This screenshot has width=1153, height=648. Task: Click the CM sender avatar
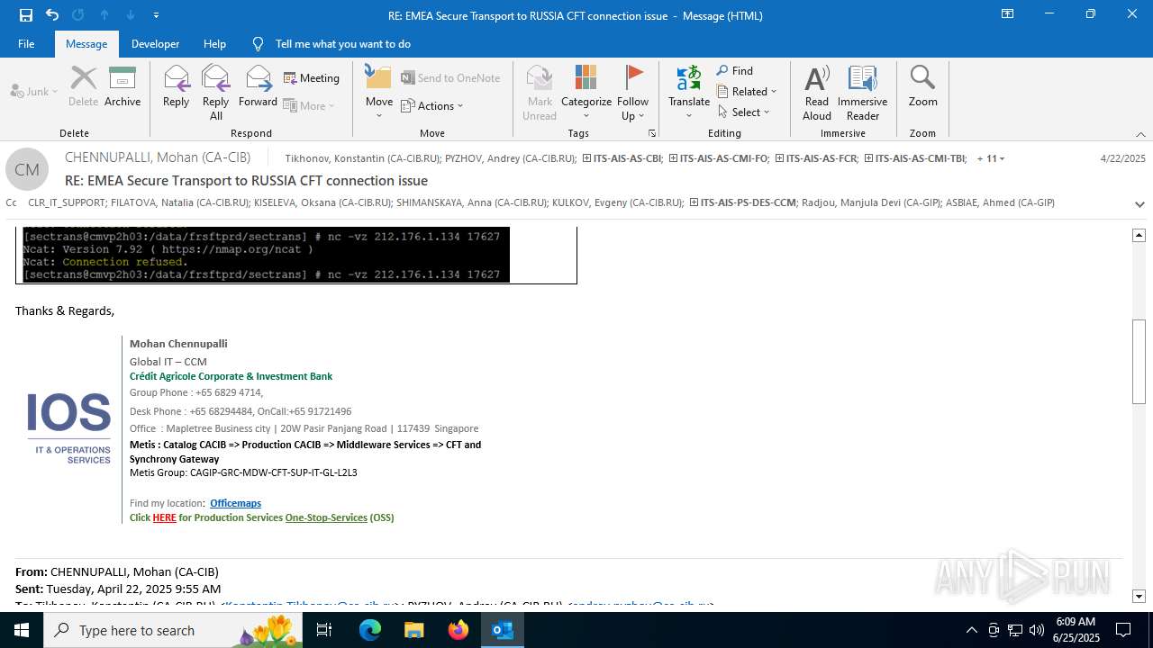(x=27, y=169)
